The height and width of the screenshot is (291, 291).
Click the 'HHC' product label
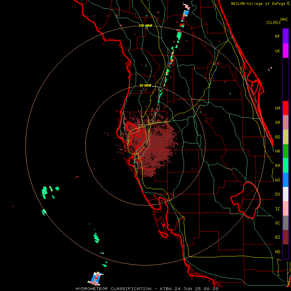tap(284, 19)
